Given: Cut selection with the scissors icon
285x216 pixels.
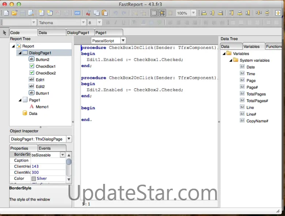Looking at the screenshot, I should 88,13.
